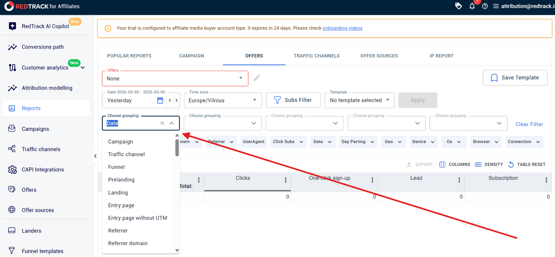Open the Browser filter dropdown
The image size is (555, 257).
pos(486,142)
